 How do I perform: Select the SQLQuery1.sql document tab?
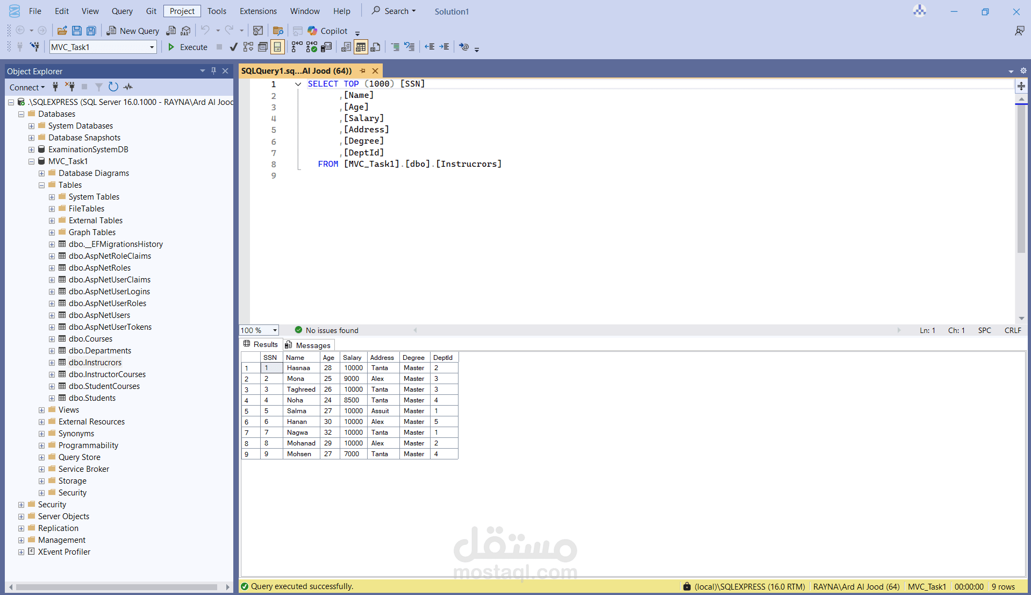(296, 70)
